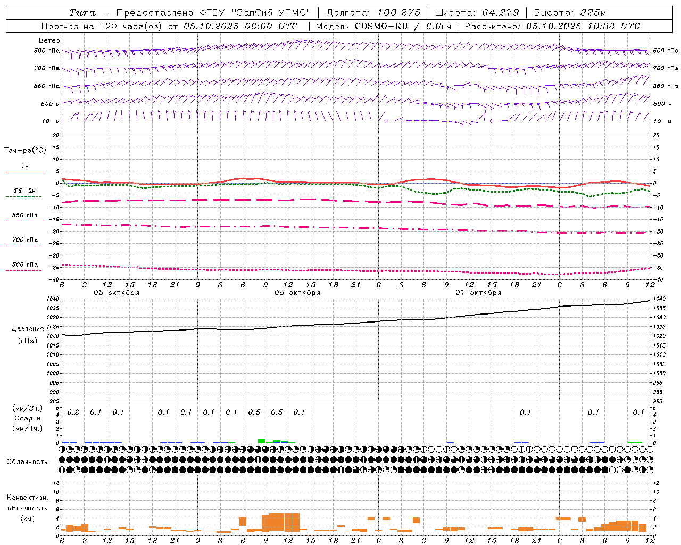681x545 pixels.
Task: Click the "Ветер" wind panel label
Action: (x=49, y=40)
